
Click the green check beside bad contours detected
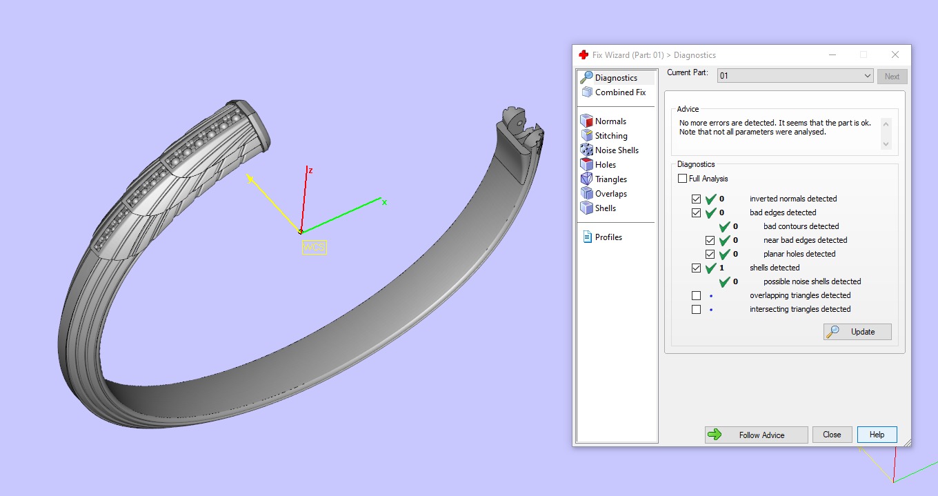724,226
